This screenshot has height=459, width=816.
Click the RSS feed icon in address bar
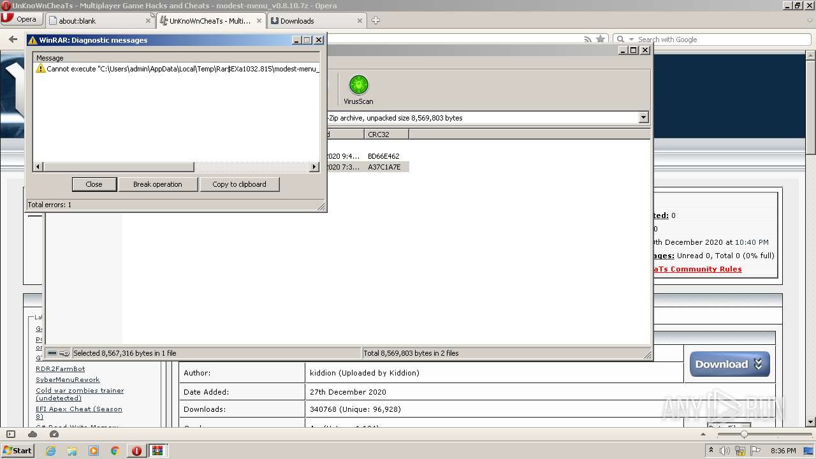point(588,40)
